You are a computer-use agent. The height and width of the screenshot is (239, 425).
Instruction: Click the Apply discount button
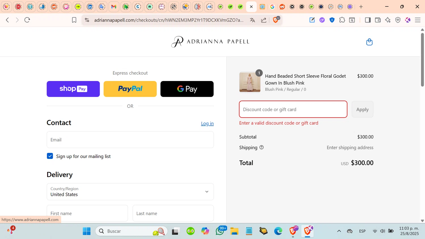click(x=362, y=109)
